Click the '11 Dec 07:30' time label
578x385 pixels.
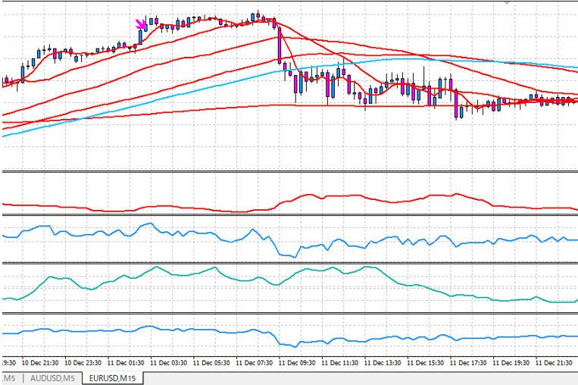pyautogui.click(x=254, y=363)
